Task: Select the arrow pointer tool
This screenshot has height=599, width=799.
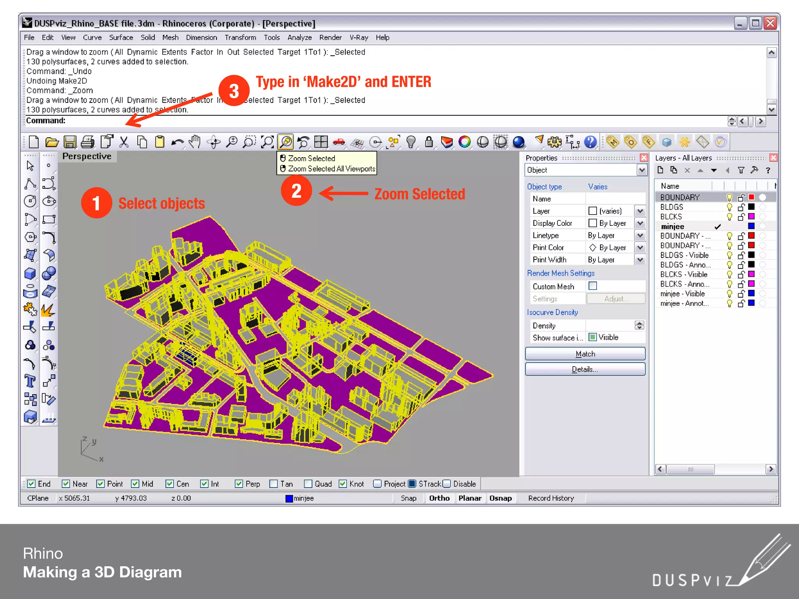Action: (30, 166)
